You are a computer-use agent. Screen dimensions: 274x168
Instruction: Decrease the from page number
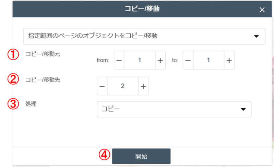point(119,60)
